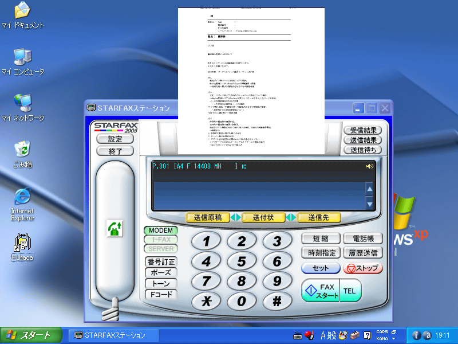
Task: Select the My Computer desktop icon
Action: (x=22, y=61)
